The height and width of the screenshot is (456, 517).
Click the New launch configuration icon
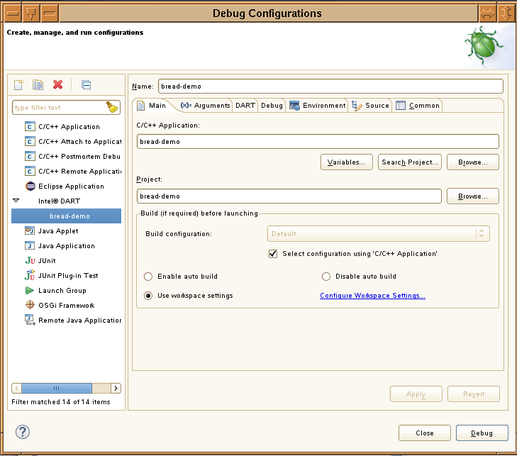pos(19,85)
